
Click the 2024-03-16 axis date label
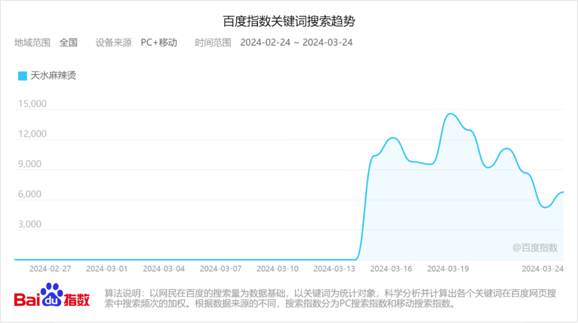[391, 269]
